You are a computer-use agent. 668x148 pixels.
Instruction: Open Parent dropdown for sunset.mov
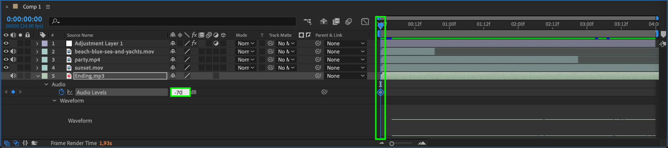click(x=345, y=68)
